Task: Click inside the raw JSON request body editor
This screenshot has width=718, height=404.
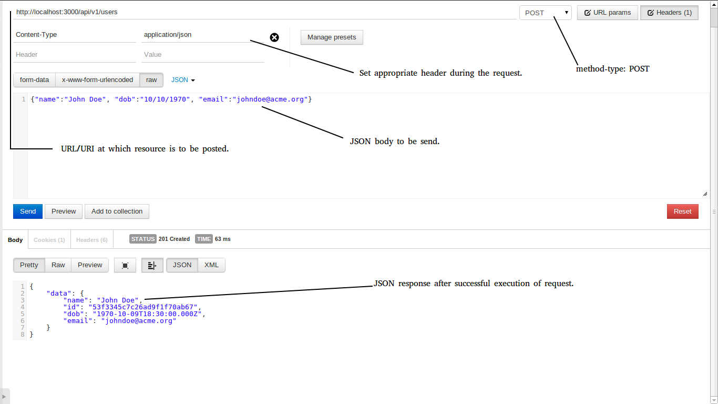Action: tap(367, 146)
